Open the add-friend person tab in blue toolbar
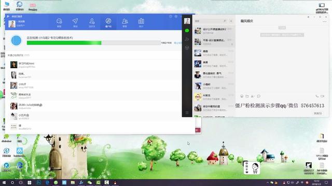The height and width of the screenshot is (186, 332). pos(92,22)
